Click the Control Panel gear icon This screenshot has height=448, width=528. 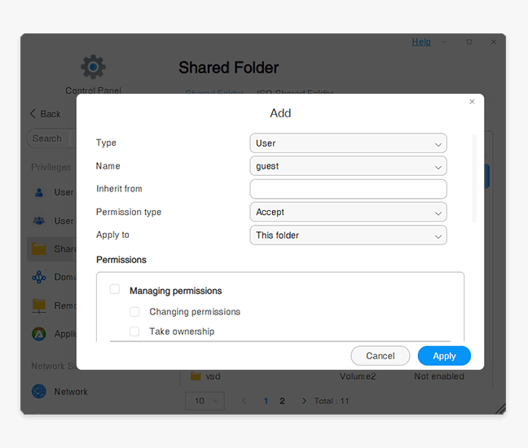[x=93, y=67]
